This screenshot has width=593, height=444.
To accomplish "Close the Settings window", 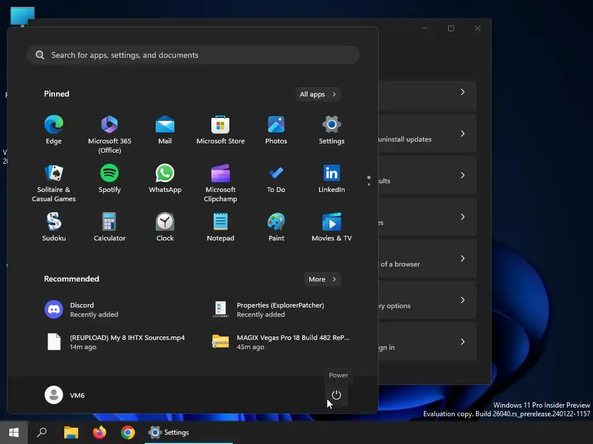I will (x=478, y=28).
